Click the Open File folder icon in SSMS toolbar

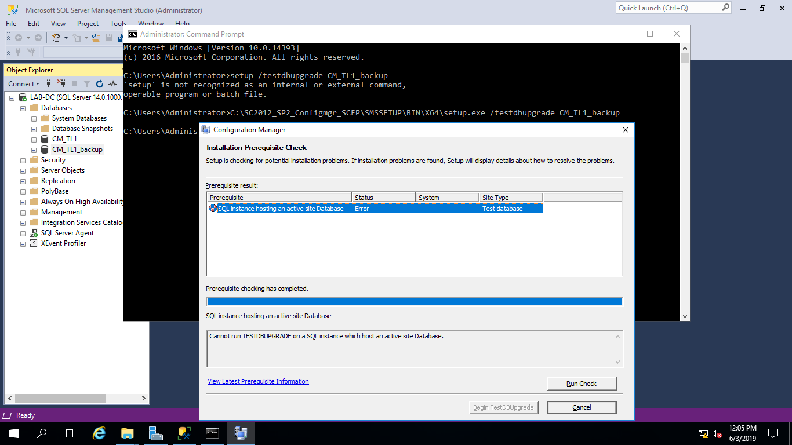point(97,38)
